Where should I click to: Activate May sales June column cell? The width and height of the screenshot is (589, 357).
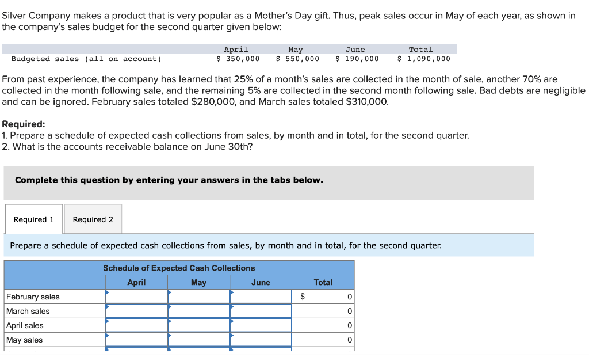[261, 340]
